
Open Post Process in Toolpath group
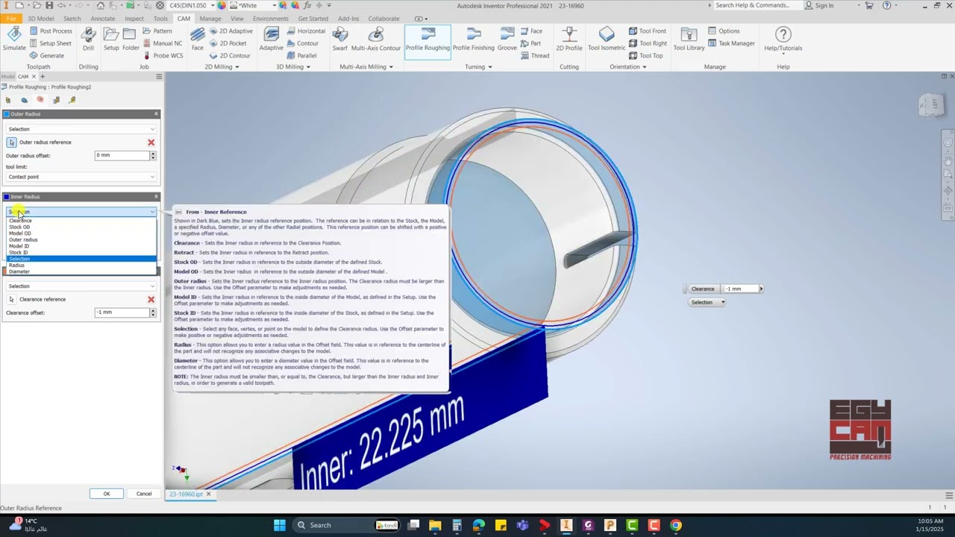click(51, 31)
